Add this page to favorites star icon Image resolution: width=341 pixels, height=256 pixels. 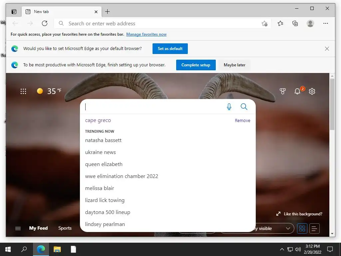(264, 24)
